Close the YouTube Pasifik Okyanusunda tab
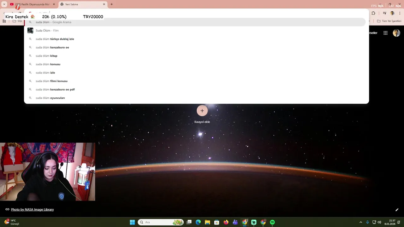The height and width of the screenshot is (227, 404). [54, 4]
